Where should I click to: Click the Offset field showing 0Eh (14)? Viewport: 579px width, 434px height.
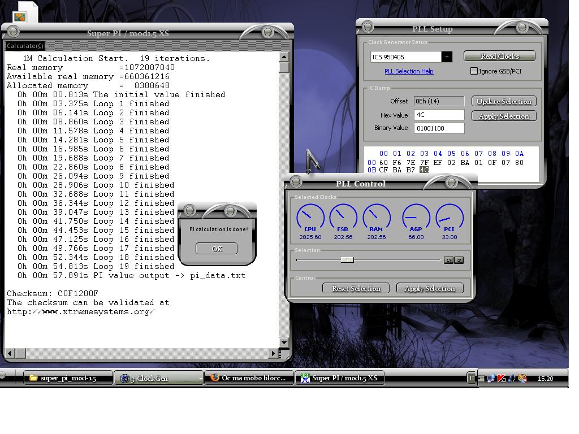point(439,101)
